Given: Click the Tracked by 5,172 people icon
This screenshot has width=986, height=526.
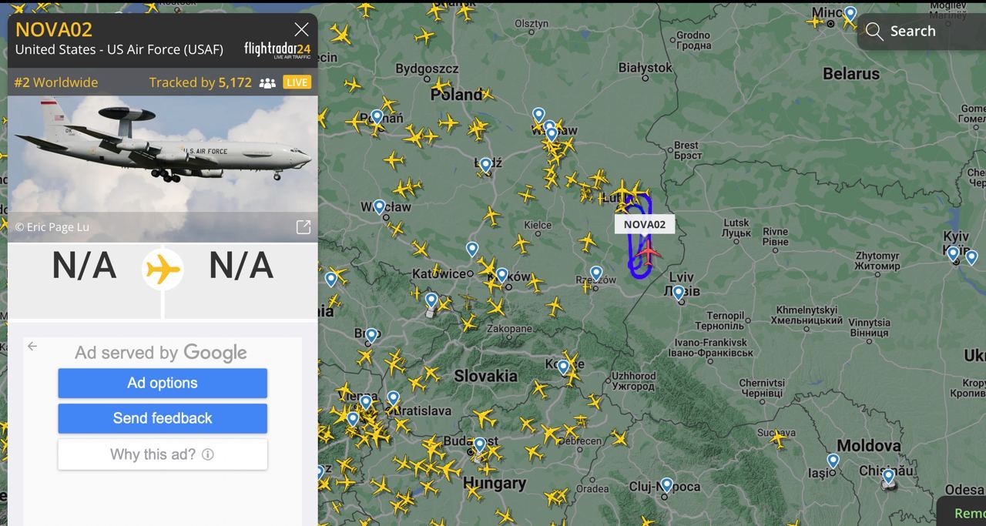Looking at the screenshot, I should [x=267, y=83].
